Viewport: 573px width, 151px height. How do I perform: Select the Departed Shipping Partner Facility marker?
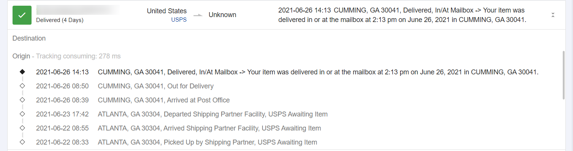[x=22, y=114]
